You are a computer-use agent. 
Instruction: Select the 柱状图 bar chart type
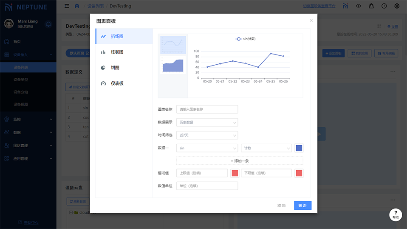[x=123, y=52]
